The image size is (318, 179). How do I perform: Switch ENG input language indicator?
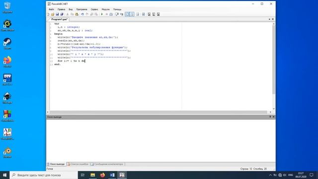click(290, 175)
